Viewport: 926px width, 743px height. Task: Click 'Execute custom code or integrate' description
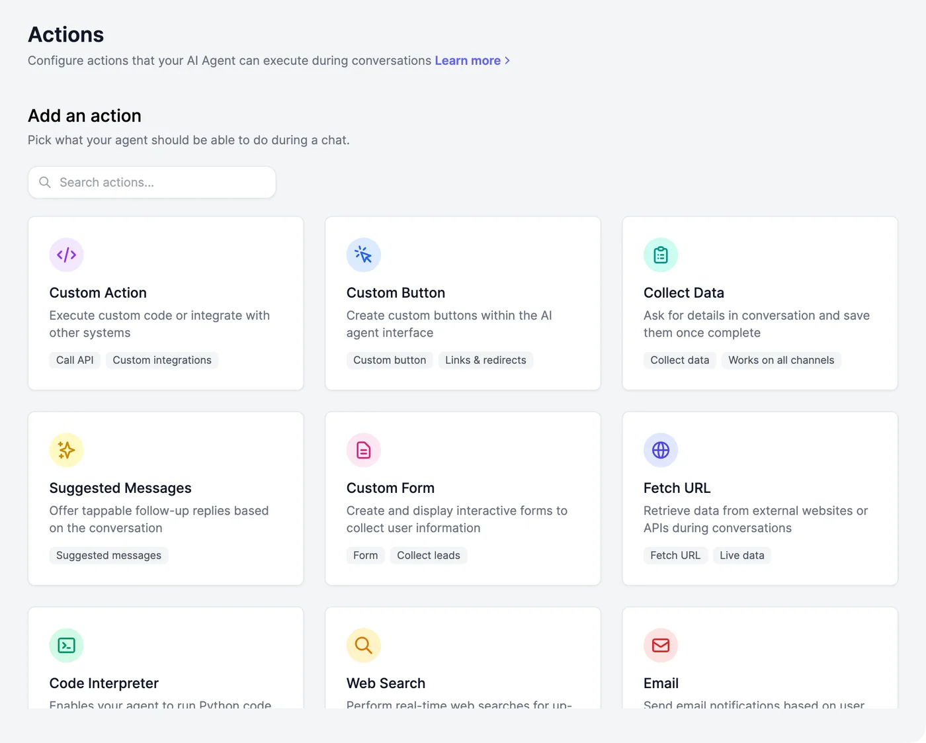click(159, 324)
